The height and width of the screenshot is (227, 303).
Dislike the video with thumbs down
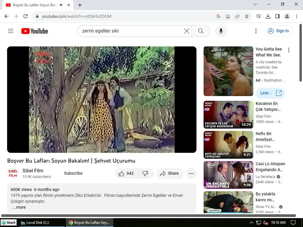tap(145, 173)
